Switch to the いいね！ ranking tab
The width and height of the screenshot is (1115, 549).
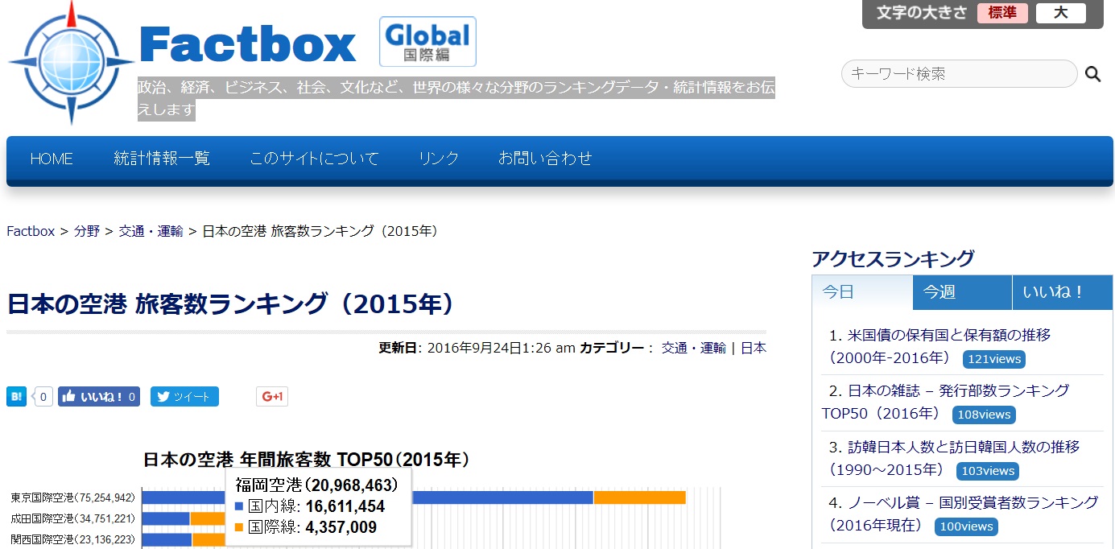(1062, 292)
